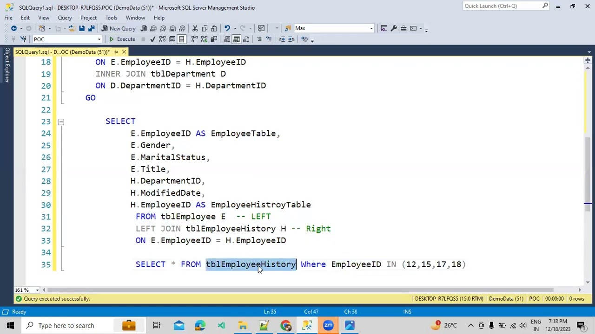595x334 pixels.
Task: Select Results to File option
Action: tap(245, 39)
